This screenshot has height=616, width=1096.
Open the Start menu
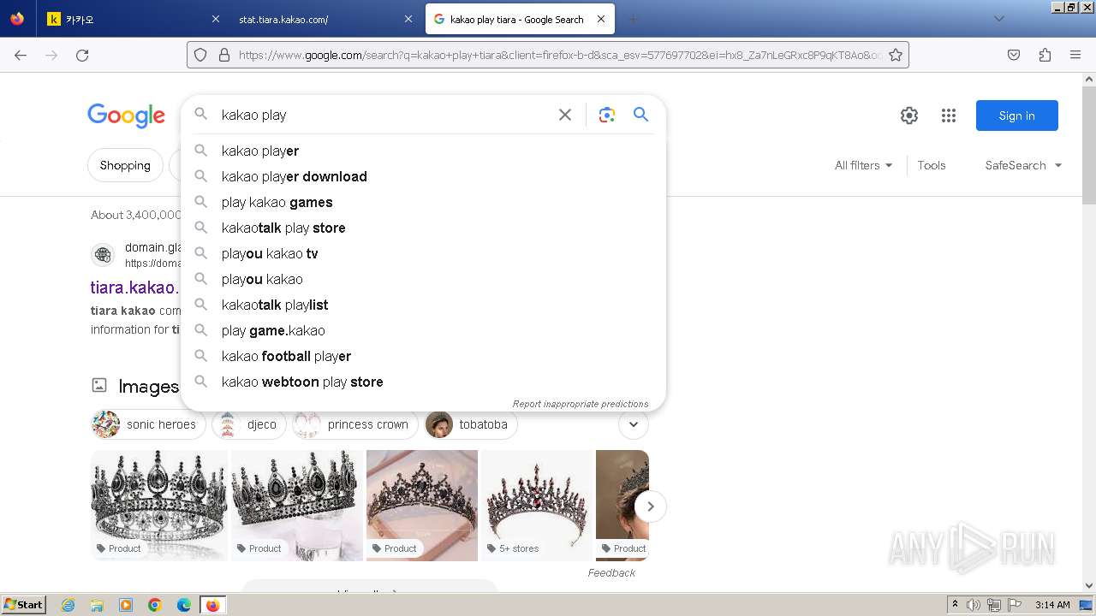tap(23, 605)
